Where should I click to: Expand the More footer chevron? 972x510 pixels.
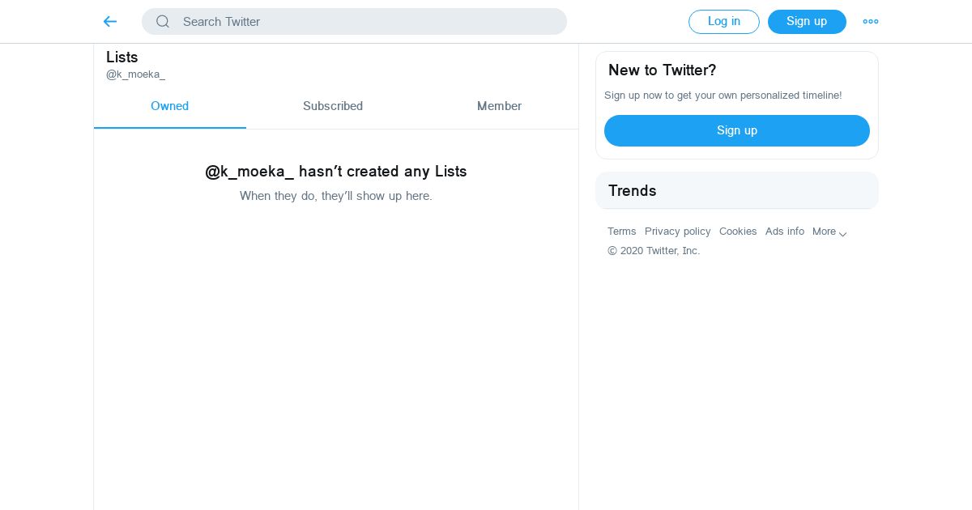(842, 233)
